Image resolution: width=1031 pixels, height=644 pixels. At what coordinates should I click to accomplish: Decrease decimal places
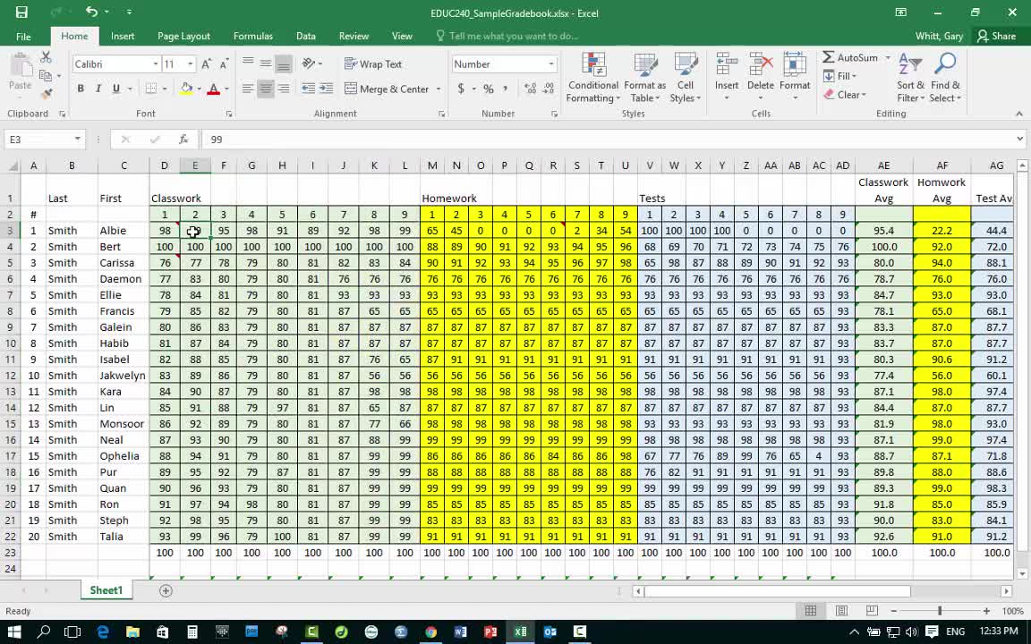click(547, 89)
